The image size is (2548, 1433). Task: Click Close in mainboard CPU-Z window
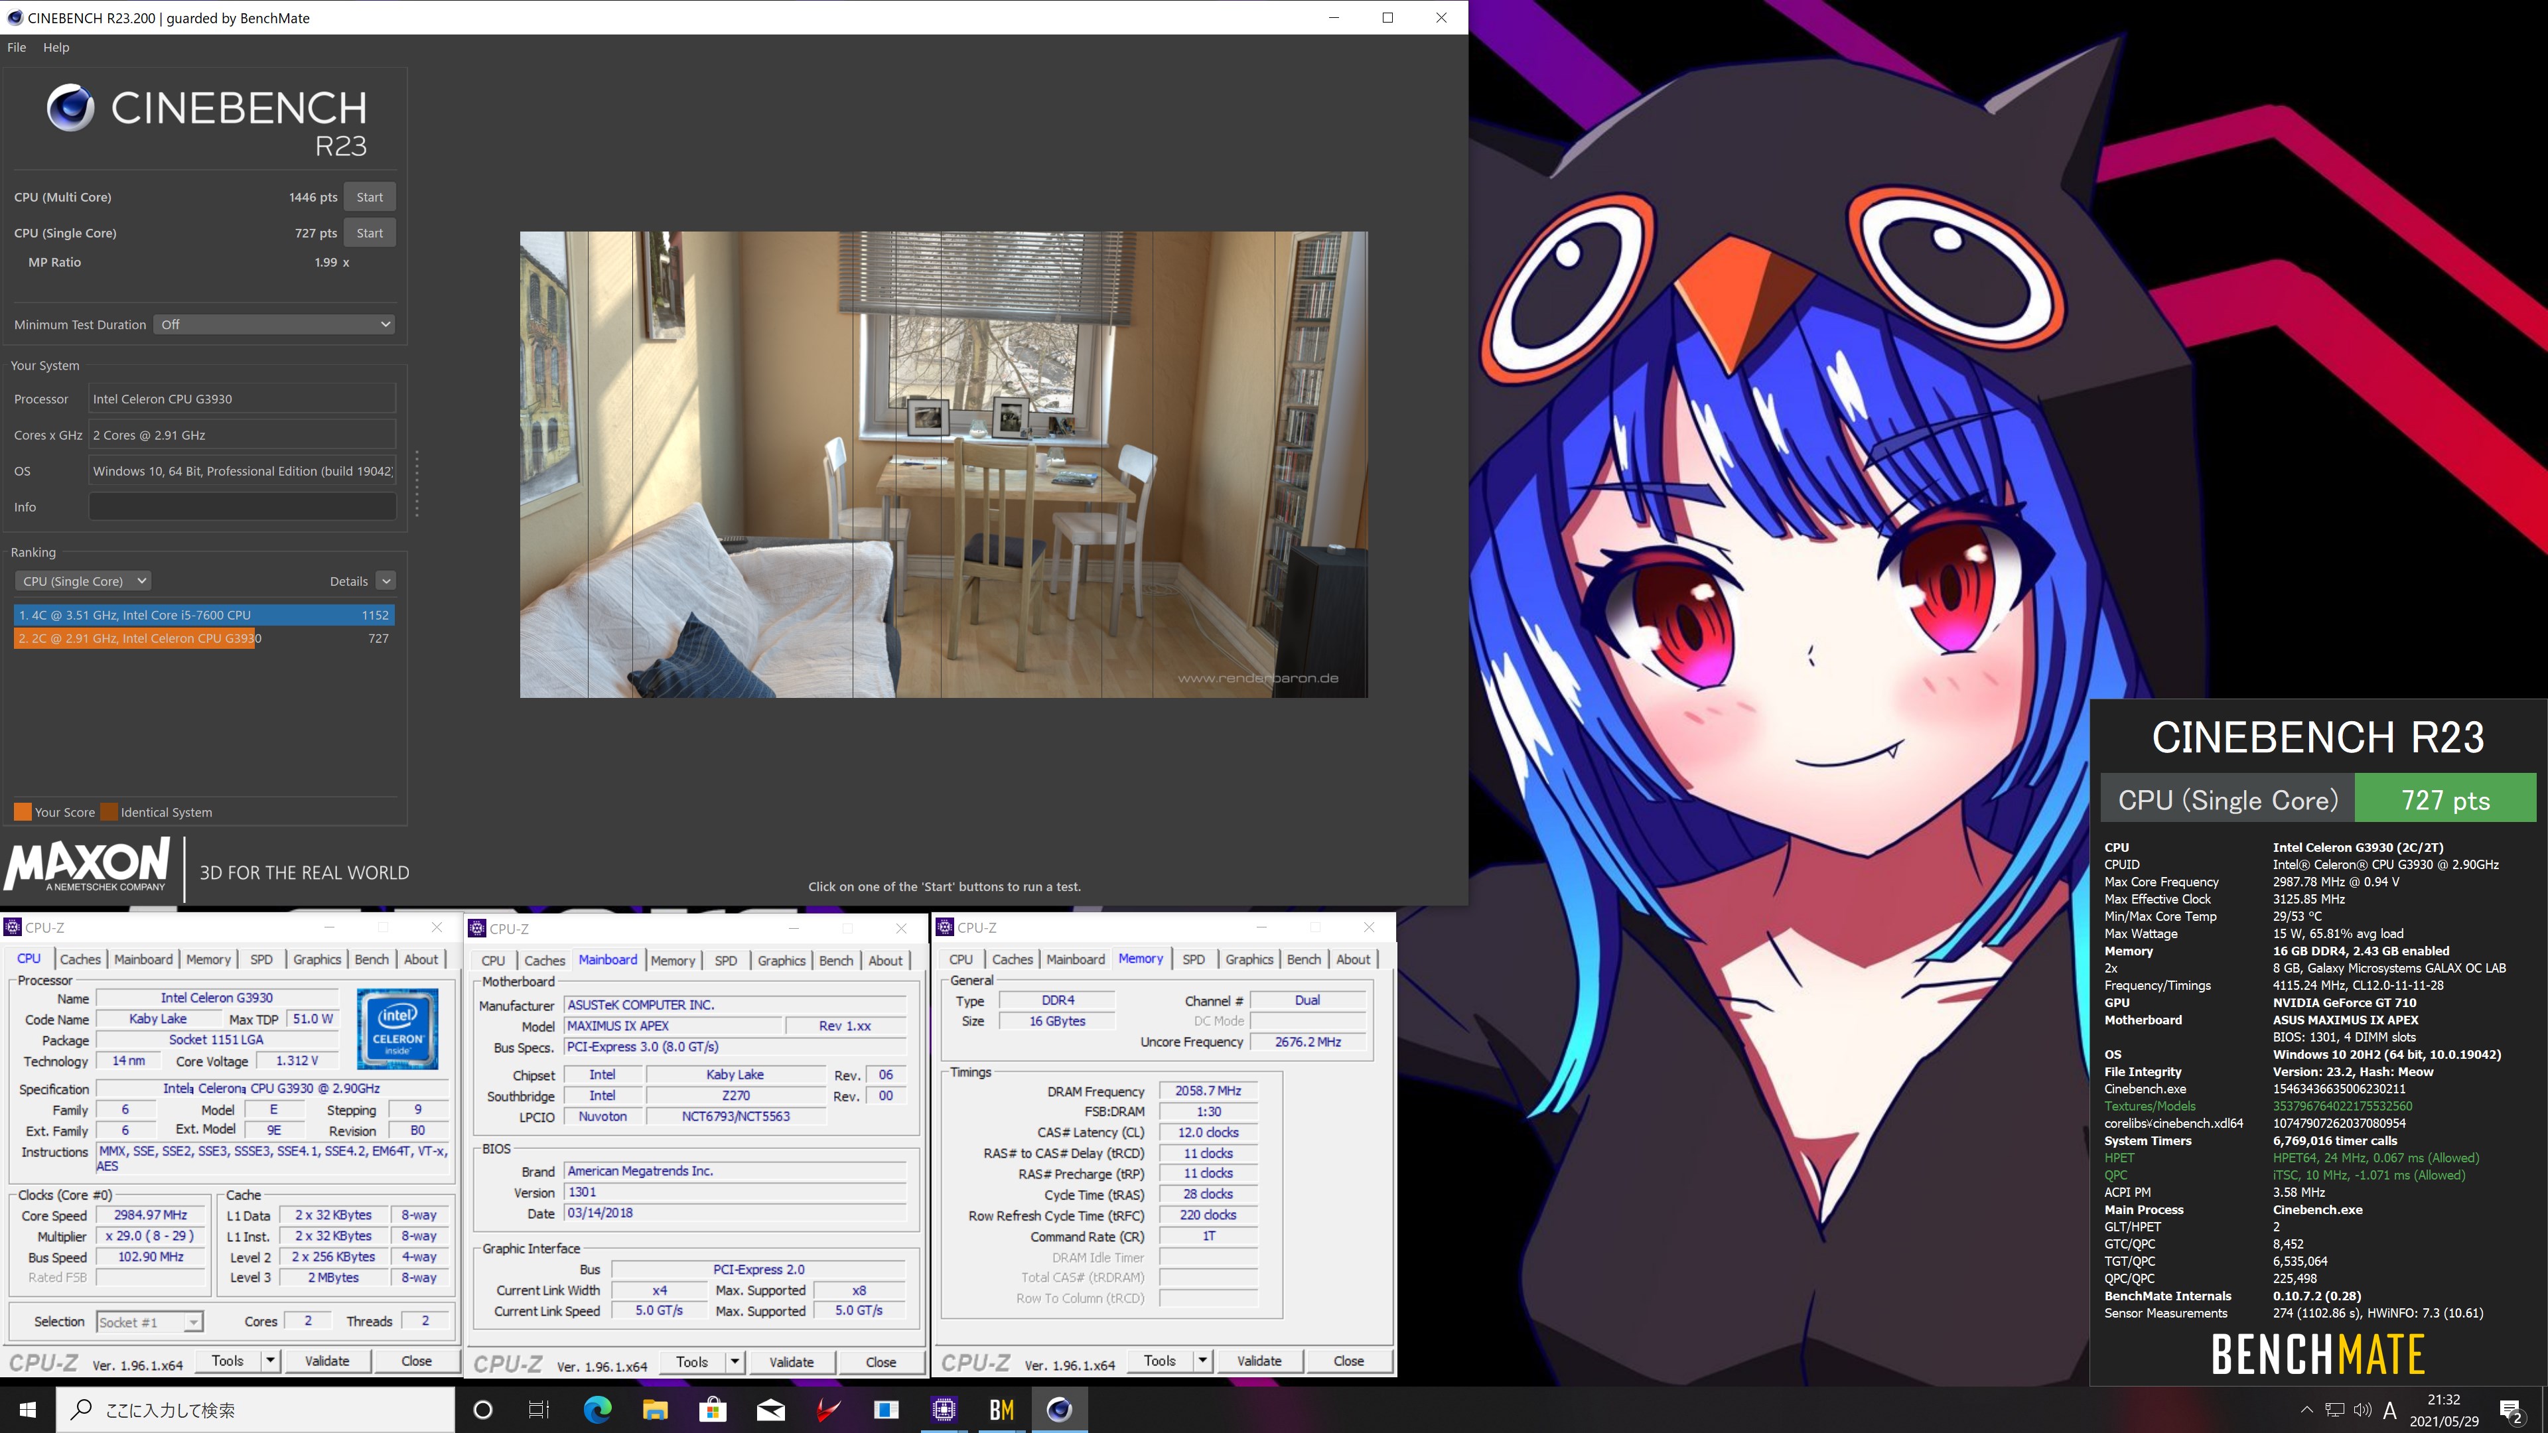[x=881, y=1362]
